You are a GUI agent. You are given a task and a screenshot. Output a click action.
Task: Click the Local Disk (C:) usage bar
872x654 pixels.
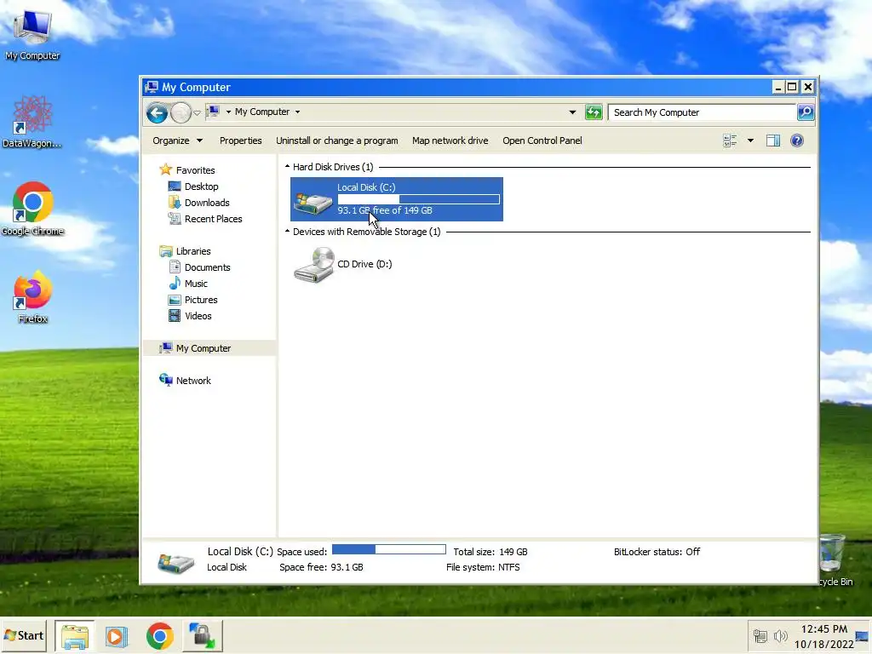pos(418,199)
